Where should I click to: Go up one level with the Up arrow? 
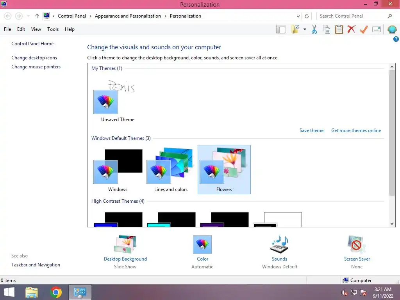point(37,16)
